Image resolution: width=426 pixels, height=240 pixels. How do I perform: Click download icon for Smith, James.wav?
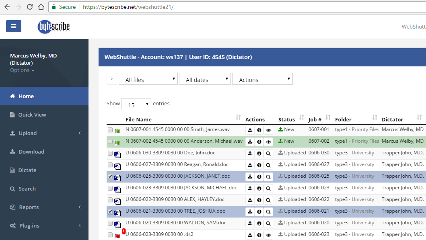(x=250, y=130)
